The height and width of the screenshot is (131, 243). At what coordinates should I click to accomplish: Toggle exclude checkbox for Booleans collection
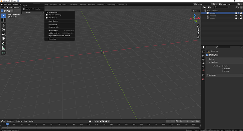tap(236, 16)
